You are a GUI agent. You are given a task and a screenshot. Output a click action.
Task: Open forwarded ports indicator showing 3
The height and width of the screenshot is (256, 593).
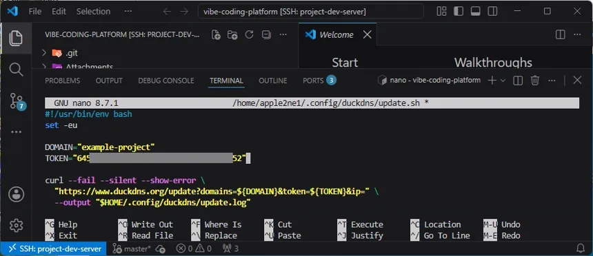click(231, 248)
